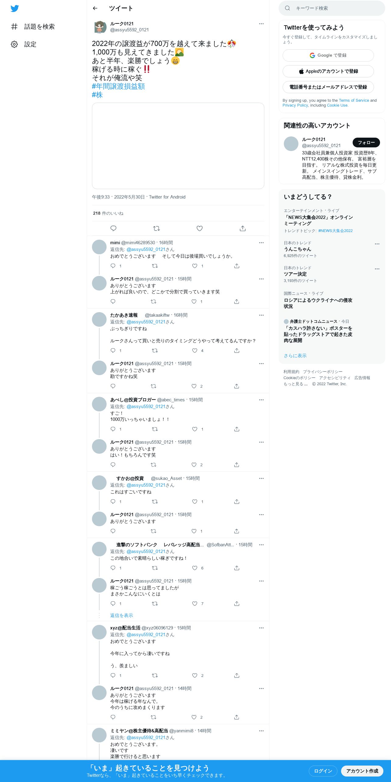Sign up with Google button
The image size is (391, 782).
328,55
